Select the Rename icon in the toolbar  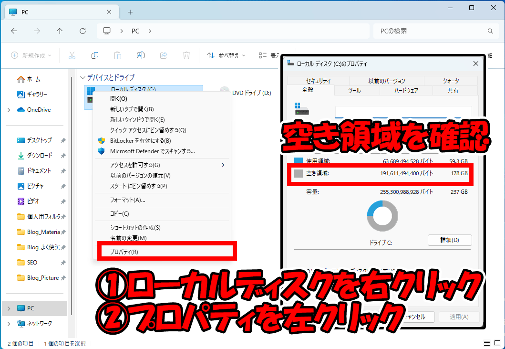coord(141,55)
